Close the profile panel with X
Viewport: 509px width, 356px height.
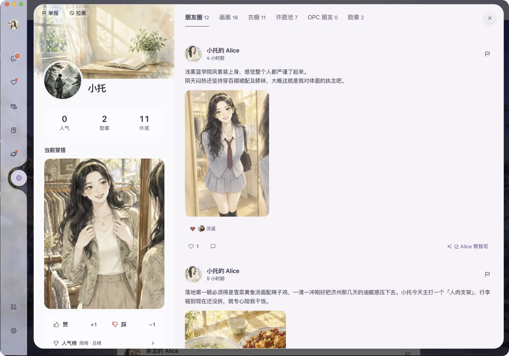click(490, 18)
